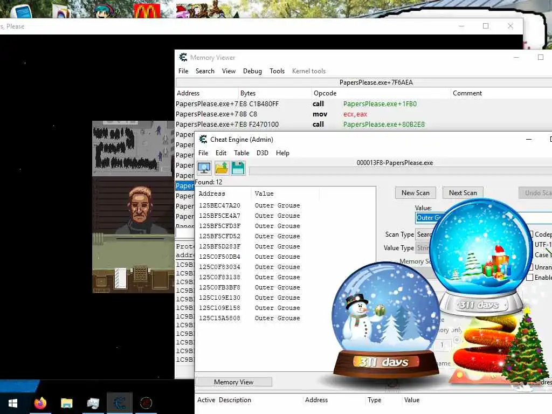Screen dimensions: 552x414
Task: Select result address 125C15A5808
Action: point(219,318)
